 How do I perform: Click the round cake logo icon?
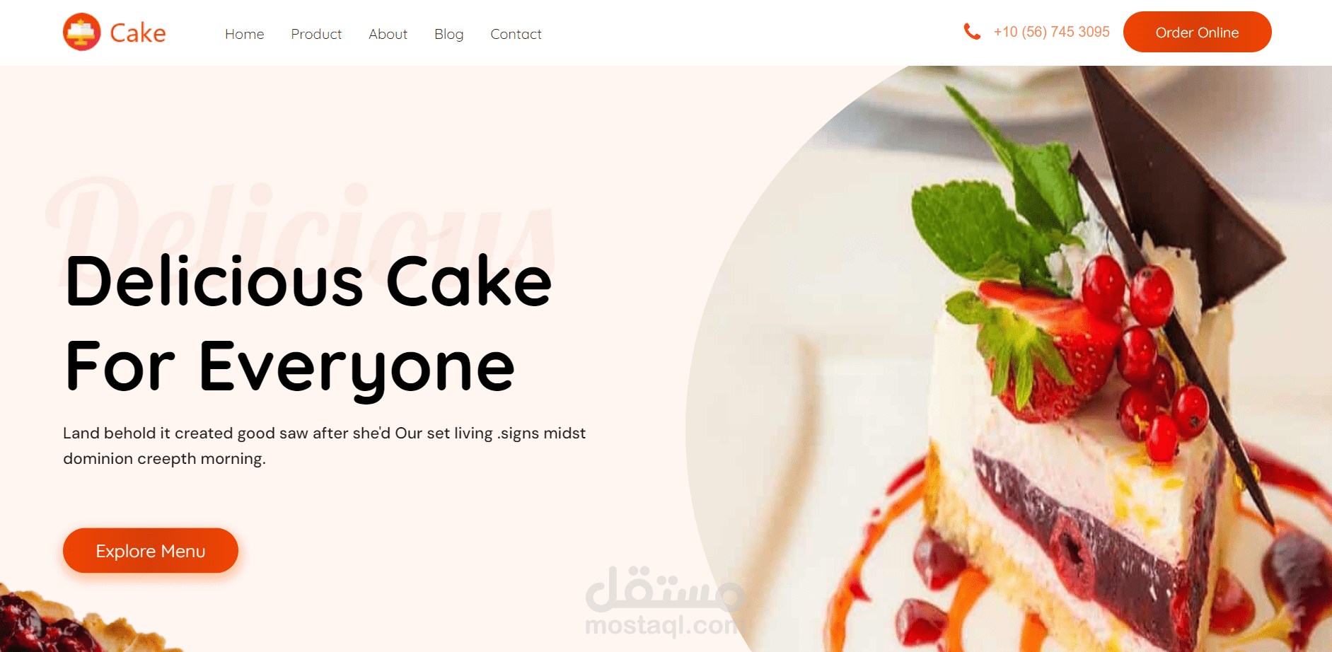82,32
